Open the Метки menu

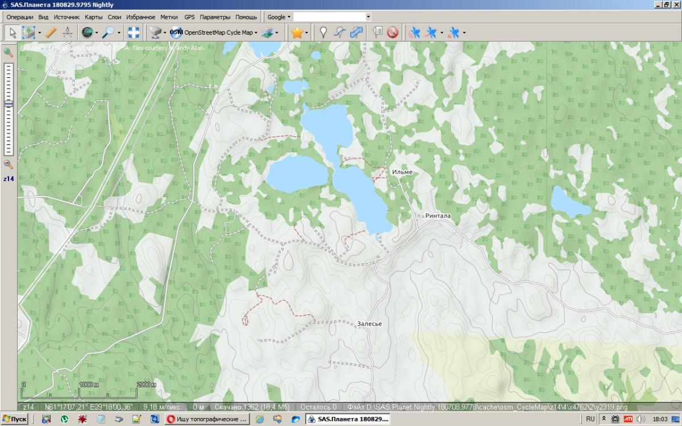tap(169, 17)
